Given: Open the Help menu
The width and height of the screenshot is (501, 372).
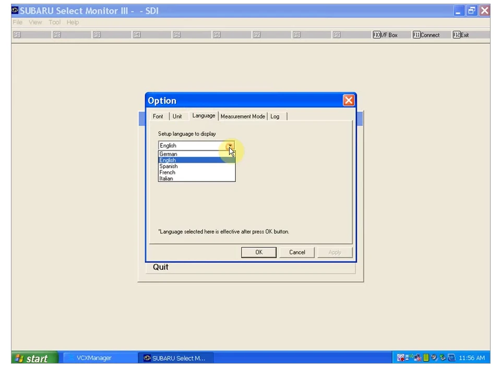Looking at the screenshot, I should tap(73, 22).
